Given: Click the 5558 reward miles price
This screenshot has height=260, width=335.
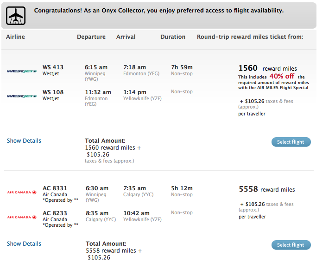Looking at the screenshot, I should (267, 189).
